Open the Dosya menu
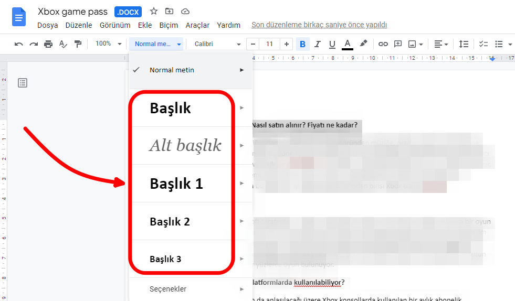The image size is (515, 301). pyautogui.click(x=48, y=25)
